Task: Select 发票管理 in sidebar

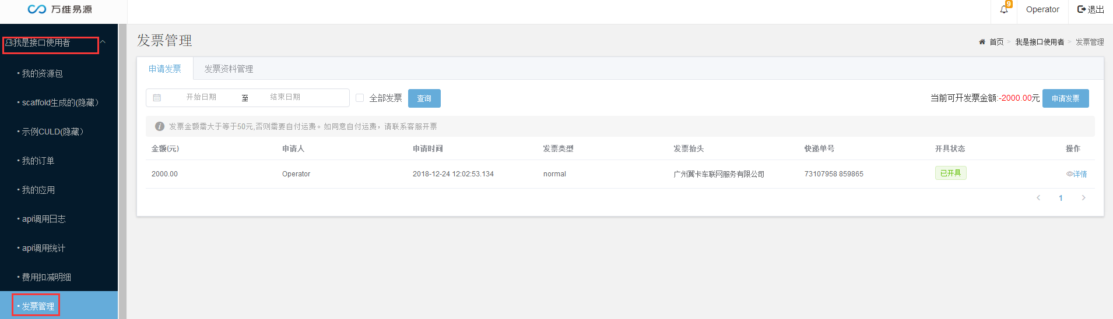Action: tap(59, 306)
